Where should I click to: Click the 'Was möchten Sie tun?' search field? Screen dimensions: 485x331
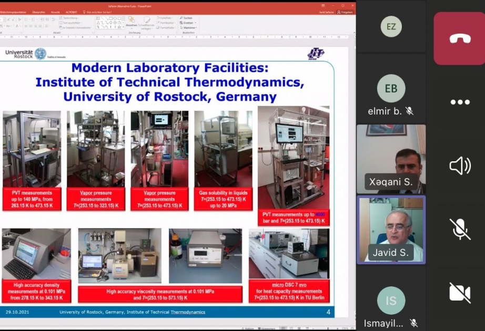tap(97, 12)
